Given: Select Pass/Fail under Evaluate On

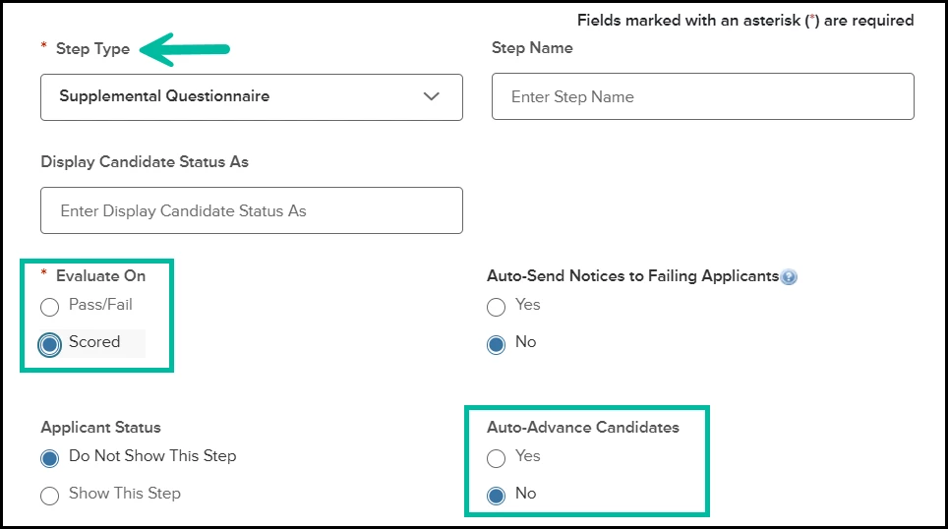Looking at the screenshot, I should tap(50, 307).
